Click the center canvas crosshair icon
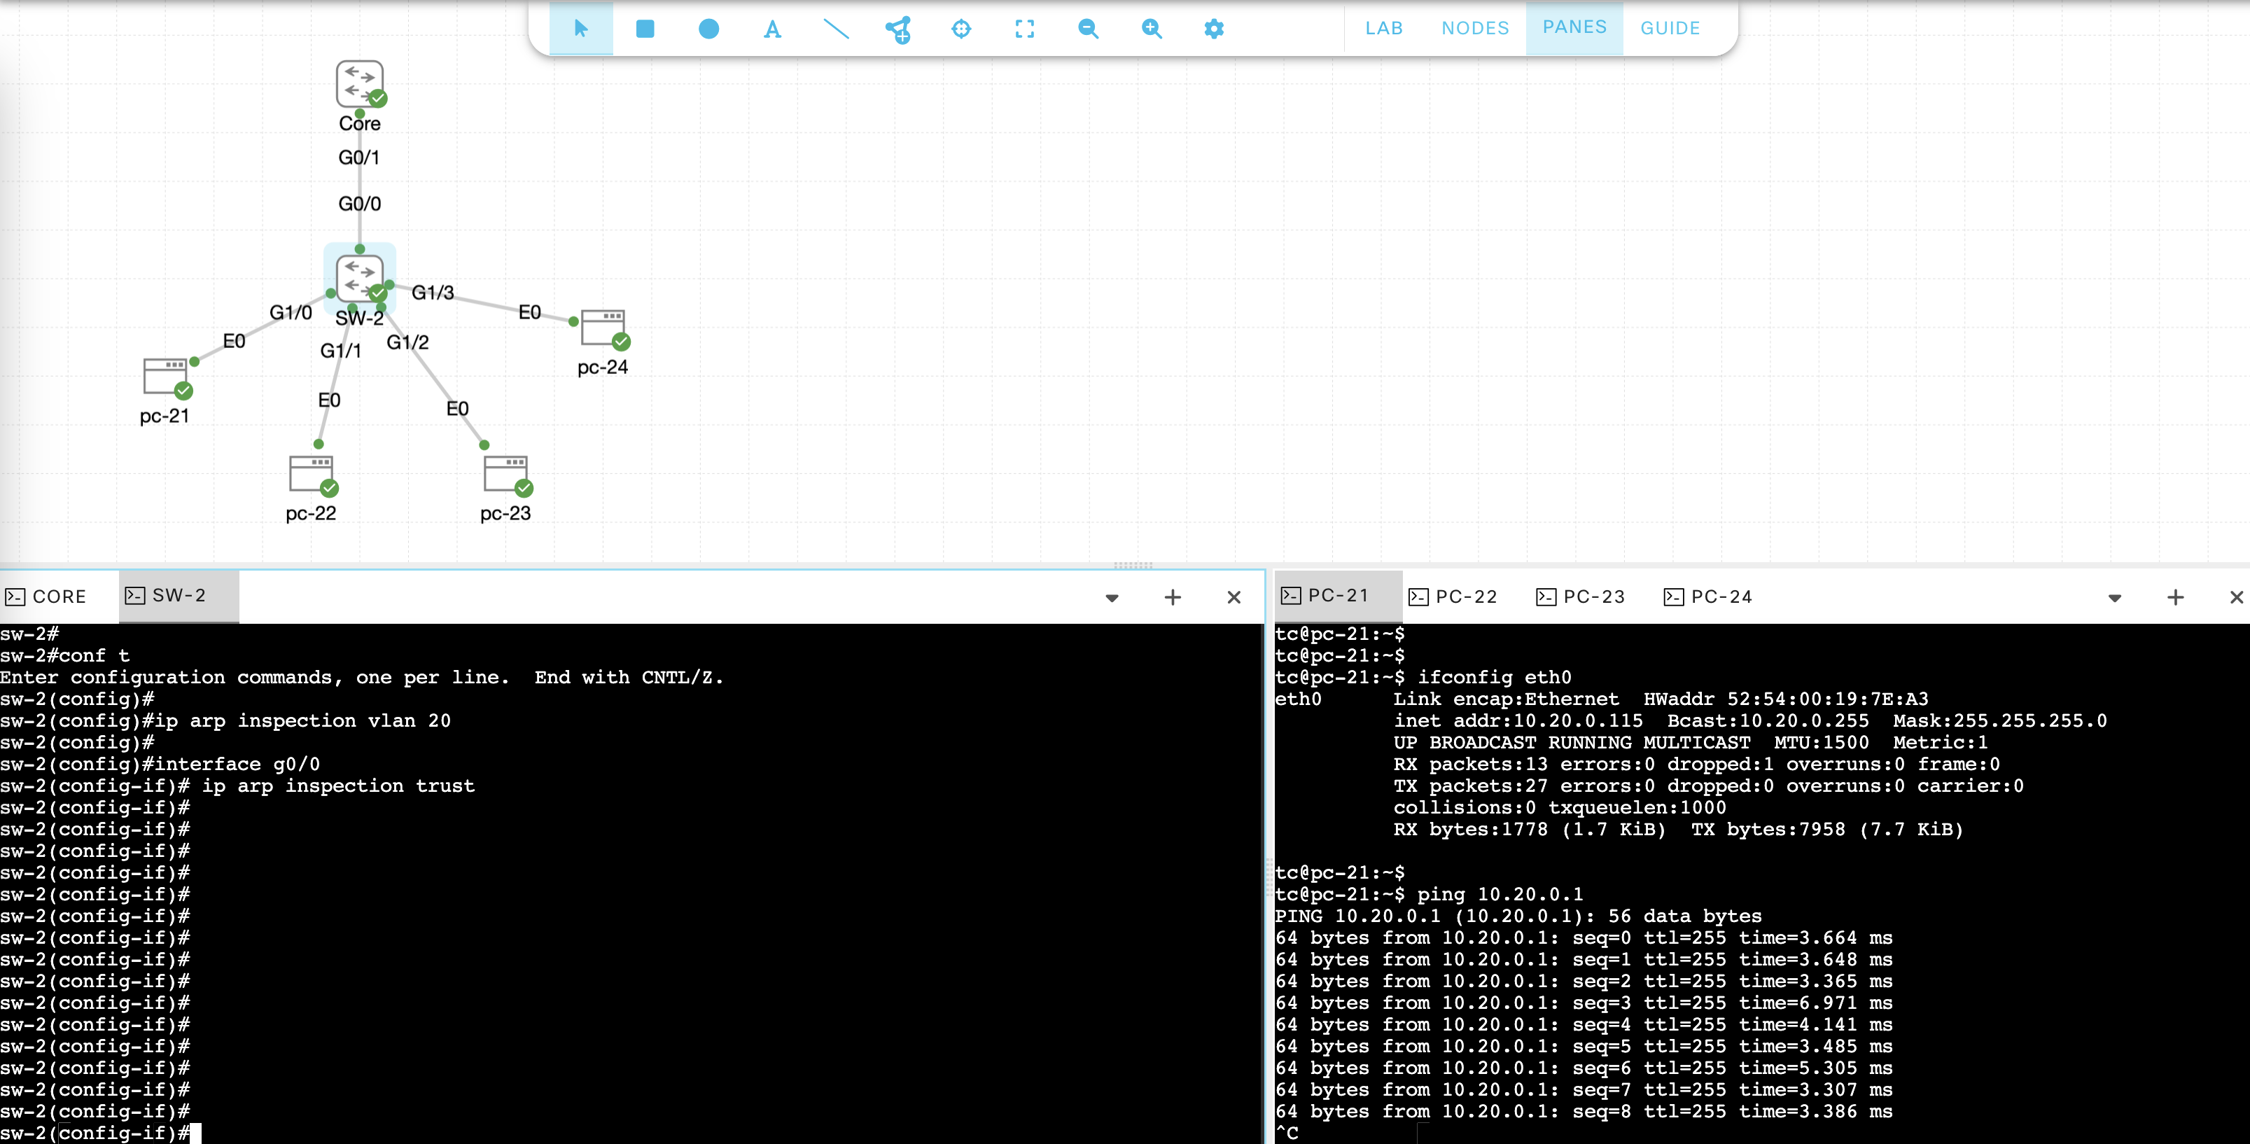The image size is (2250, 1144). [x=960, y=29]
